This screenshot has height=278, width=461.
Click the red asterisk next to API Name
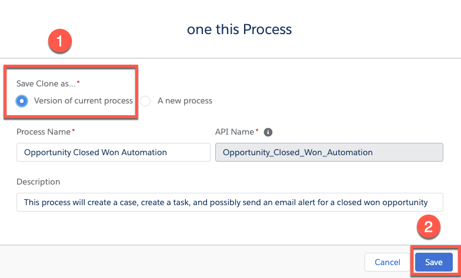pos(257,130)
